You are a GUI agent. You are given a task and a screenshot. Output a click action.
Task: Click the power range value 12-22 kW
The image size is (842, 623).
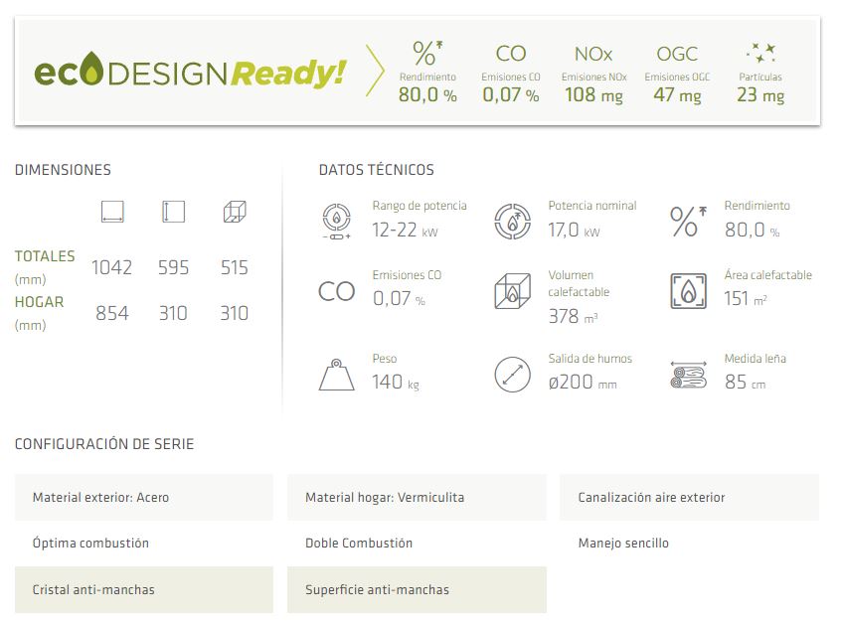tap(406, 230)
